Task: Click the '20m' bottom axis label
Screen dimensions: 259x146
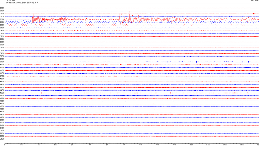Action: click(174, 145)
